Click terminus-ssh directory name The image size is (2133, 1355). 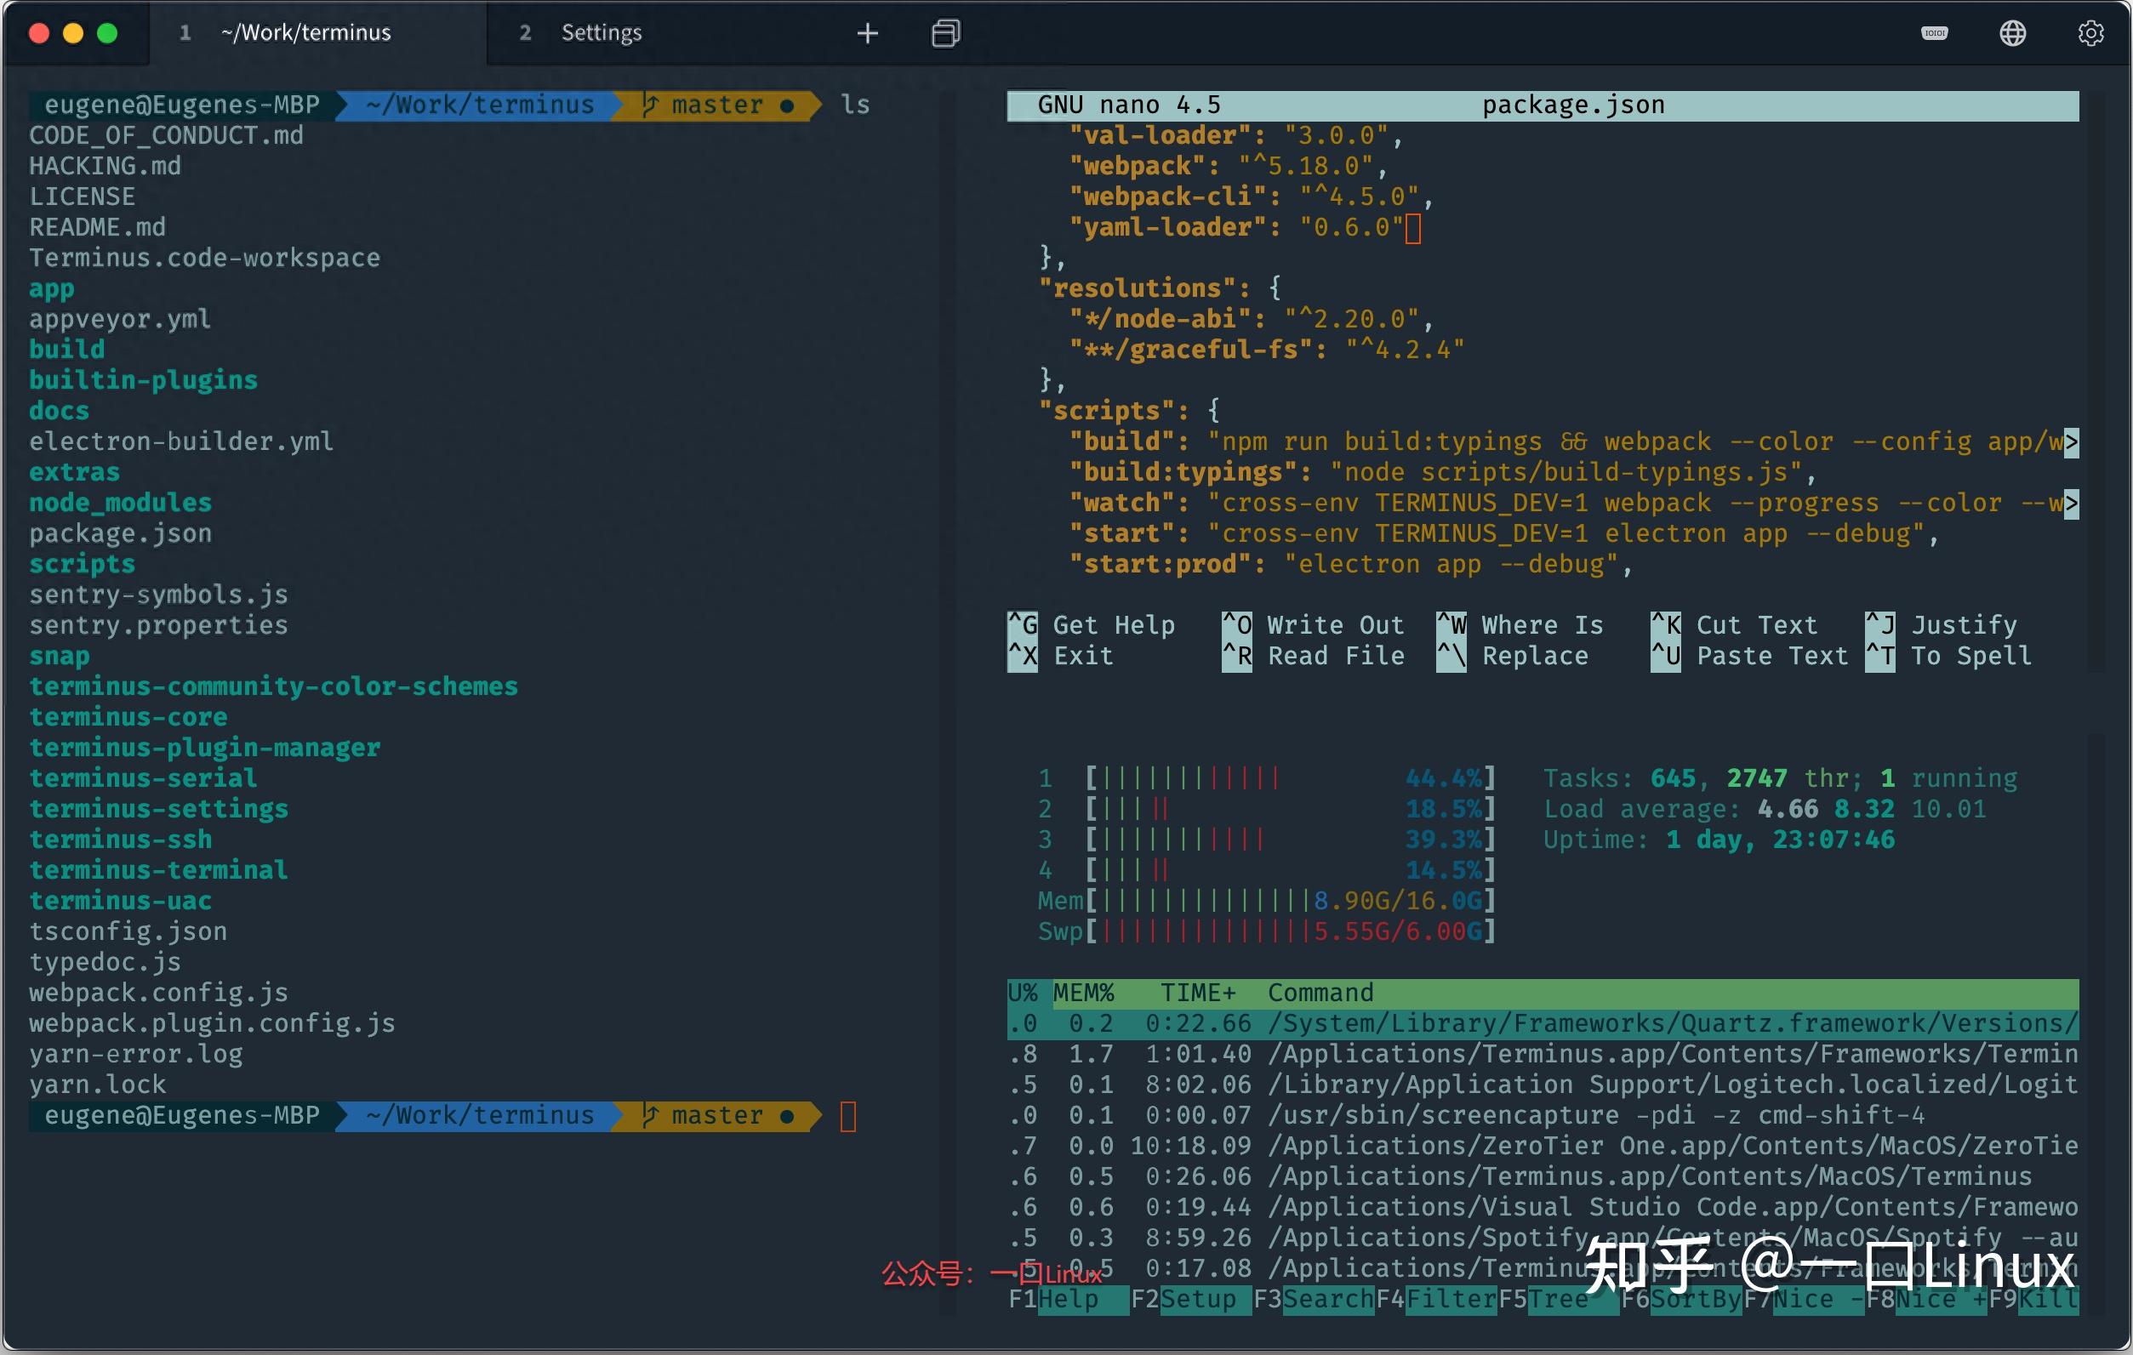[121, 840]
